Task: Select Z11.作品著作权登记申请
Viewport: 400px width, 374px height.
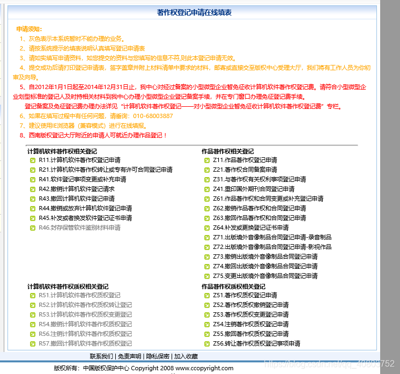Action: click(x=245, y=160)
